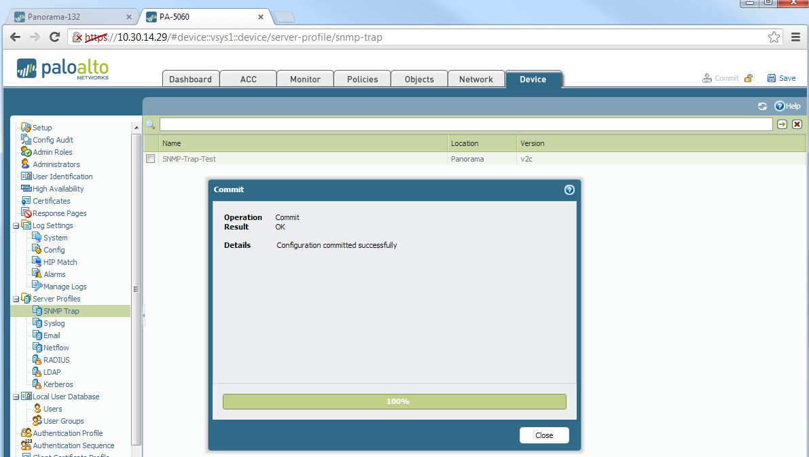Click the search magnifier icon
809x457 pixels.
151,124
